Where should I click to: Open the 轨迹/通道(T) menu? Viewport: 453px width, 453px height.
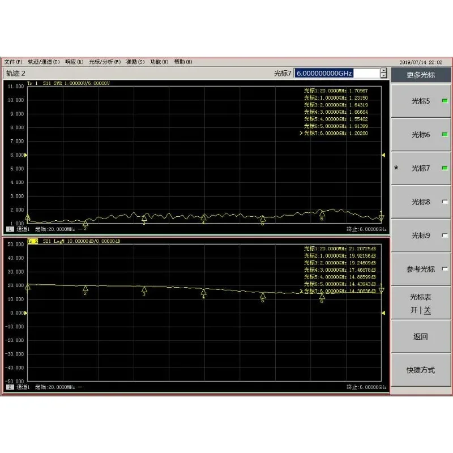[x=44, y=62]
